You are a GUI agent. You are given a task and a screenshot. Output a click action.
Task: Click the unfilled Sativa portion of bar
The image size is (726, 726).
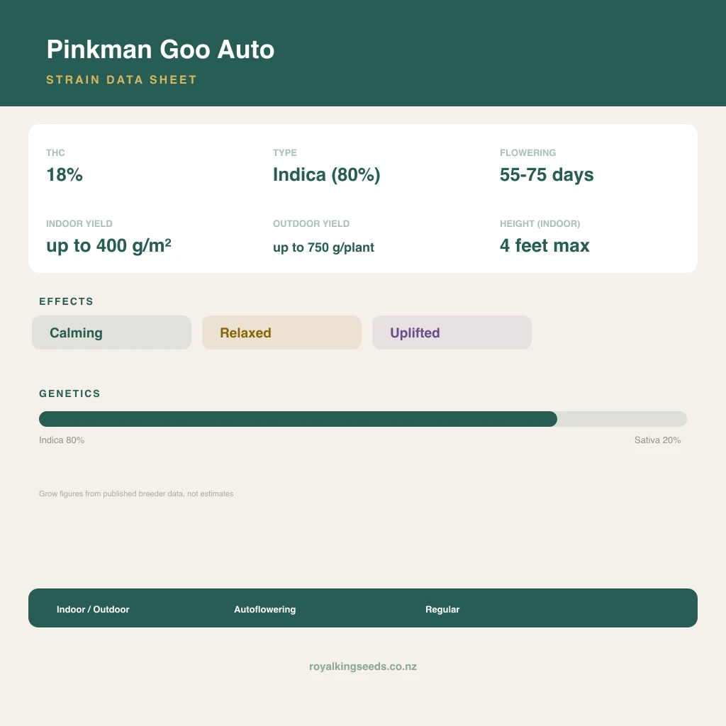[x=622, y=419]
